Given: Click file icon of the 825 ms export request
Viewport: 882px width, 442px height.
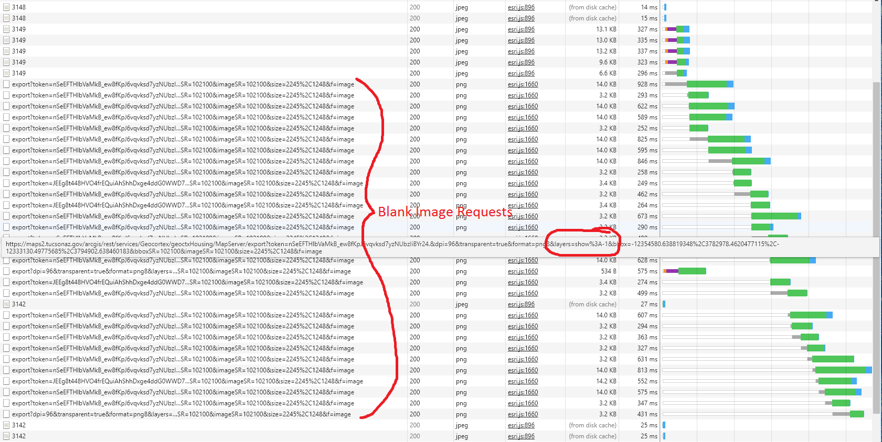Looking at the screenshot, I should tap(6, 139).
